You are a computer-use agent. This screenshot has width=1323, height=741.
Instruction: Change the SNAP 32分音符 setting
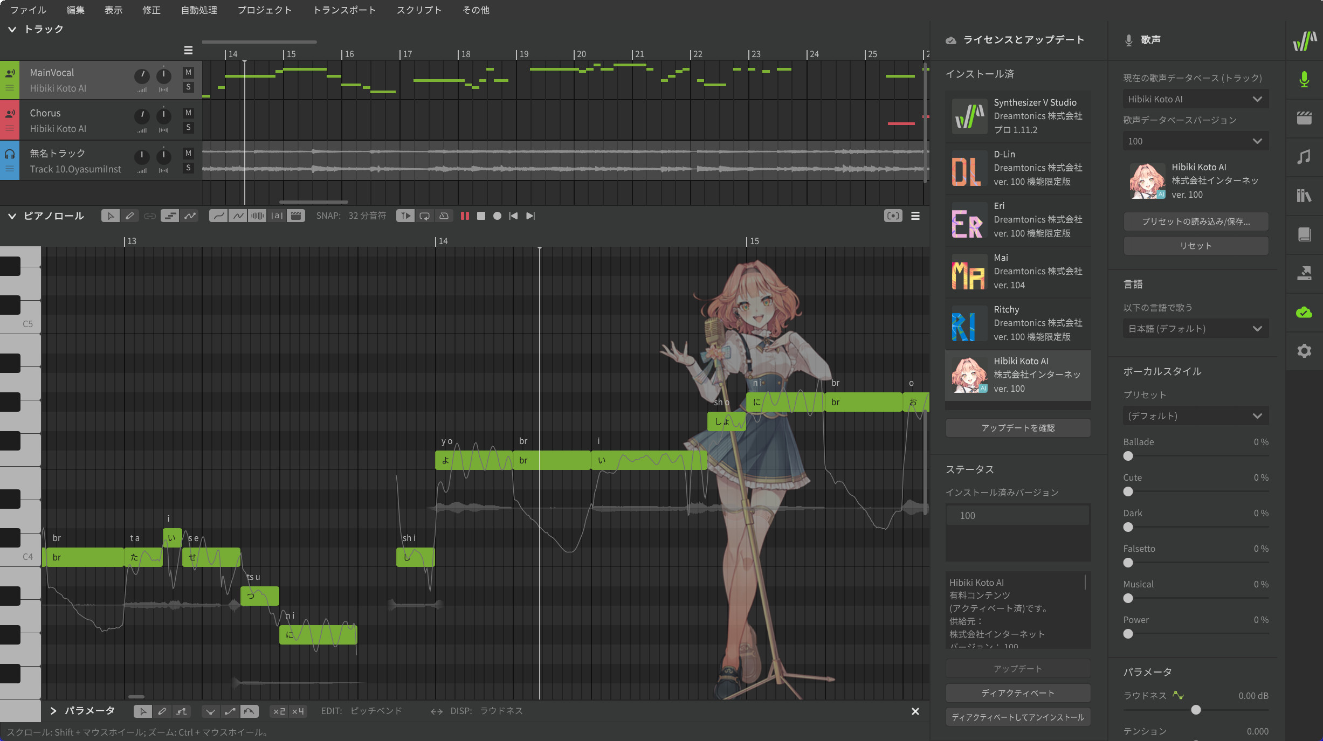click(367, 216)
